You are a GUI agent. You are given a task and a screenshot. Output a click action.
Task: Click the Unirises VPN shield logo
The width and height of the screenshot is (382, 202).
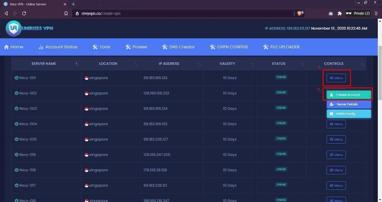coord(13,28)
